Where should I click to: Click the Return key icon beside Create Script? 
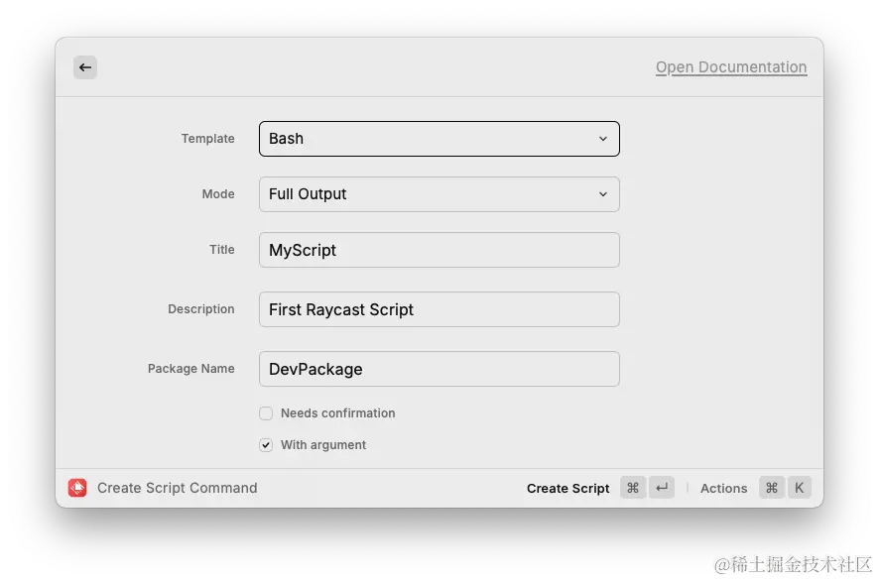(662, 488)
